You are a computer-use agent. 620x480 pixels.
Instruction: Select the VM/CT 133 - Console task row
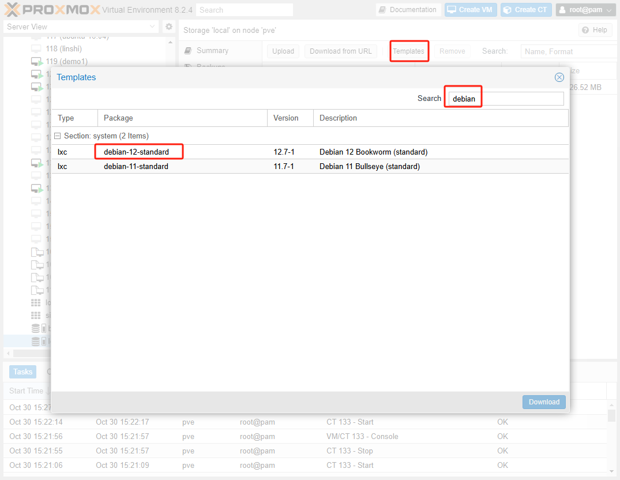tap(305, 436)
